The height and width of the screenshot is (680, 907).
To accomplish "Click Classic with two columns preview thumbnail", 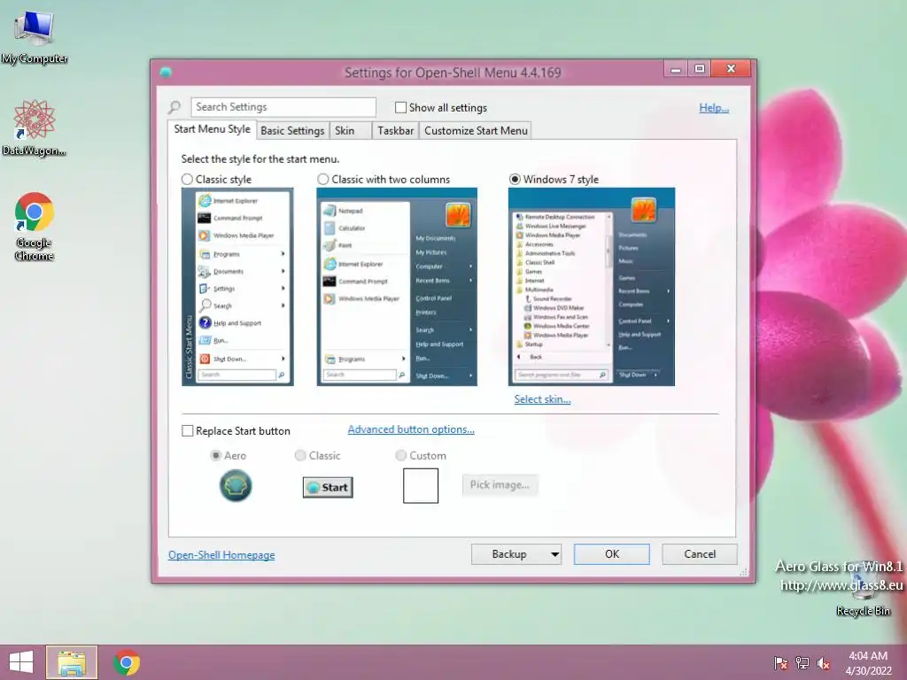I will [397, 287].
